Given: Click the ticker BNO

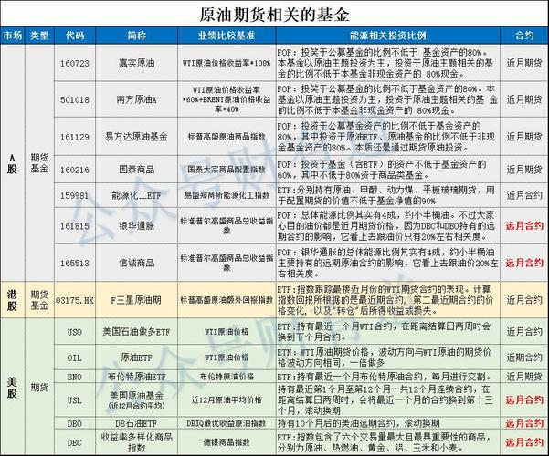Looking at the screenshot, I should 75,377.
